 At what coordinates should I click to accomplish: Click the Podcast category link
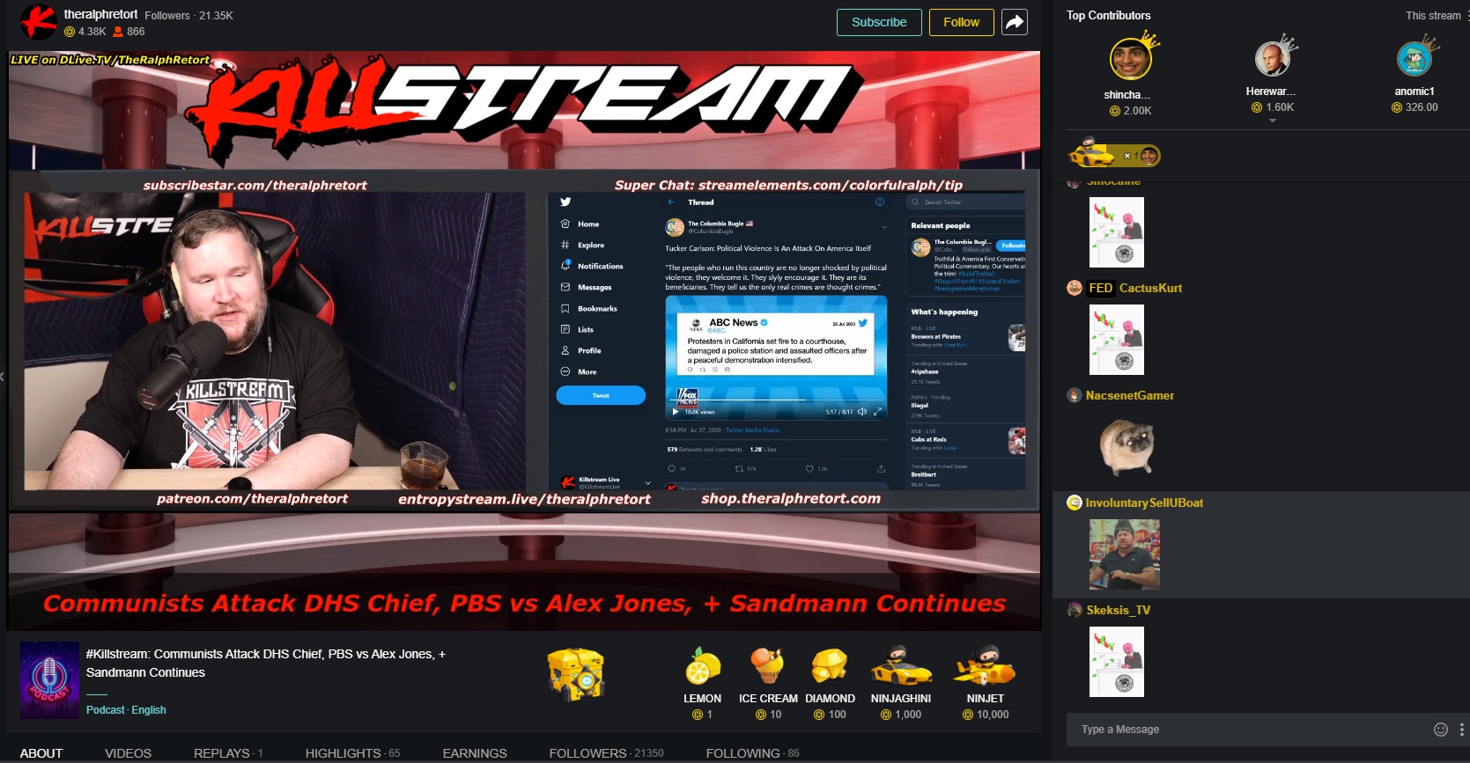pyautogui.click(x=106, y=710)
